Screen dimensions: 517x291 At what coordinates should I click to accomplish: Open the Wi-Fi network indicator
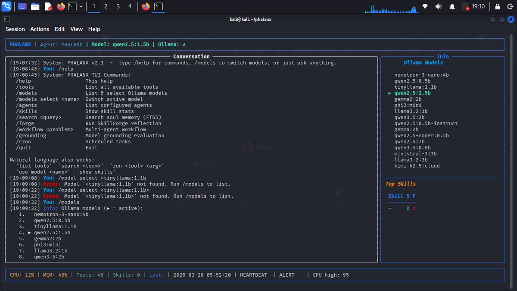(x=425, y=6)
